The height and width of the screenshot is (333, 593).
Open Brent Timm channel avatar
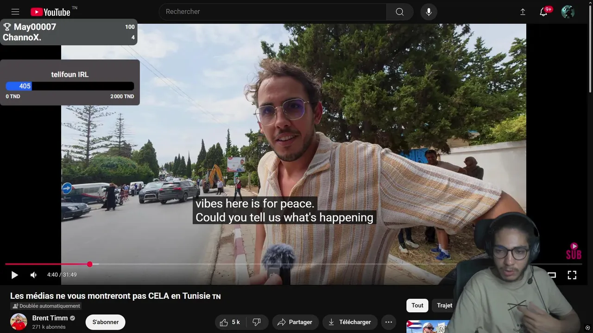coord(19,322)
